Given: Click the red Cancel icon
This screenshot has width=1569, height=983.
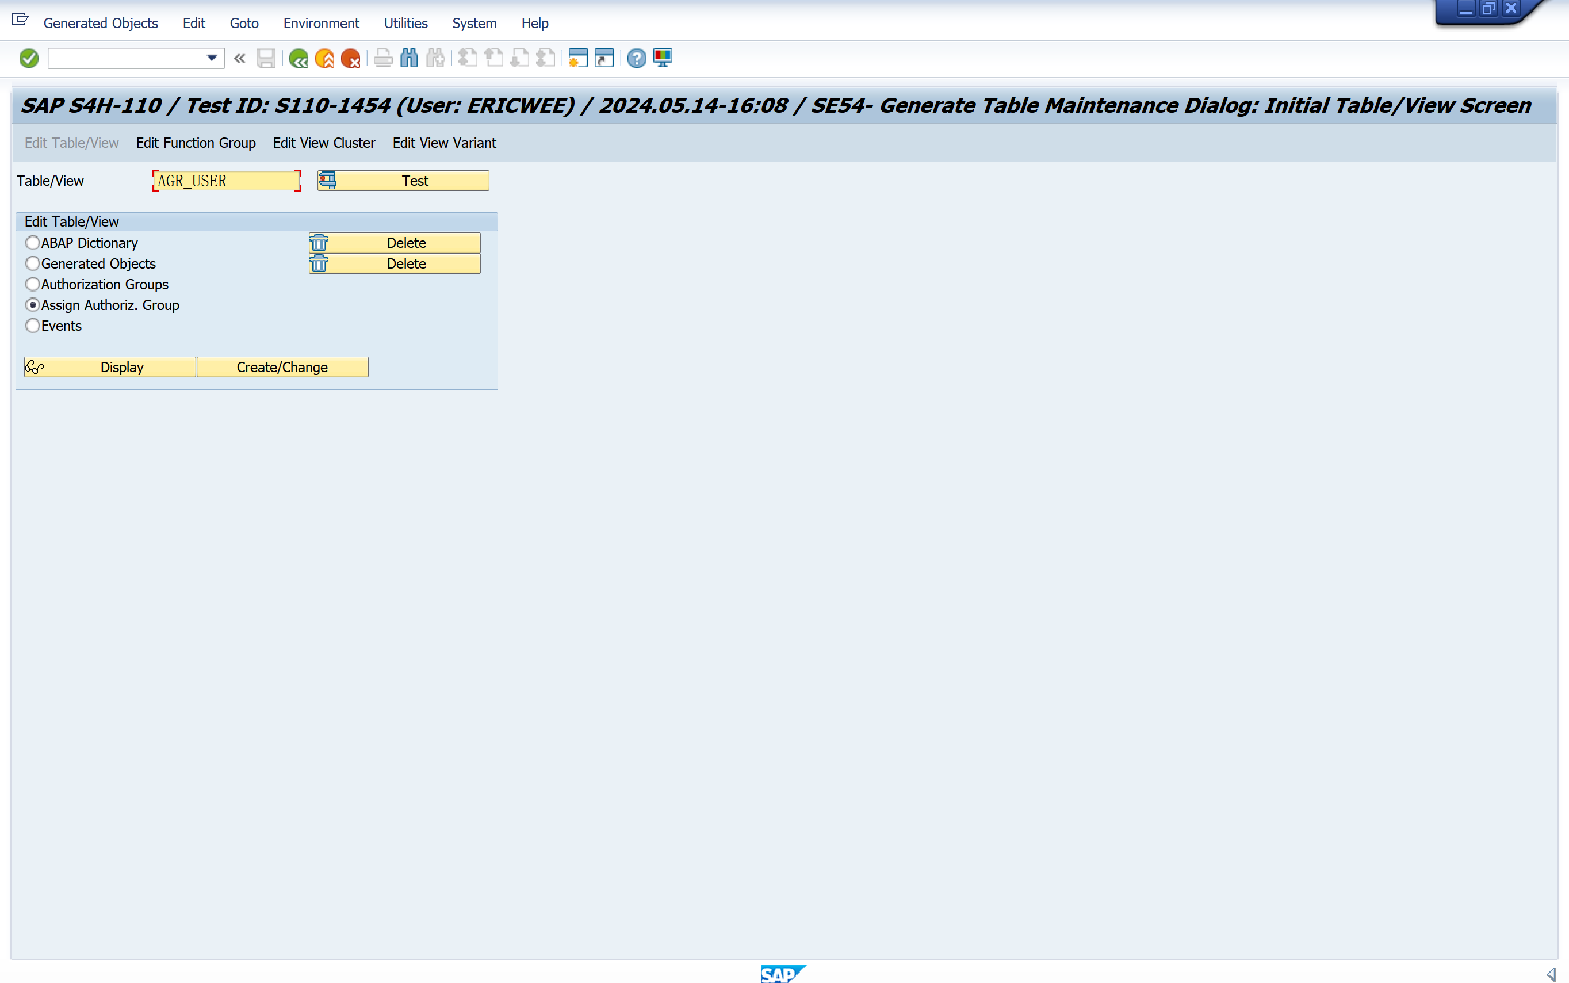Looking at the screenshot, I should pos(350,59).
